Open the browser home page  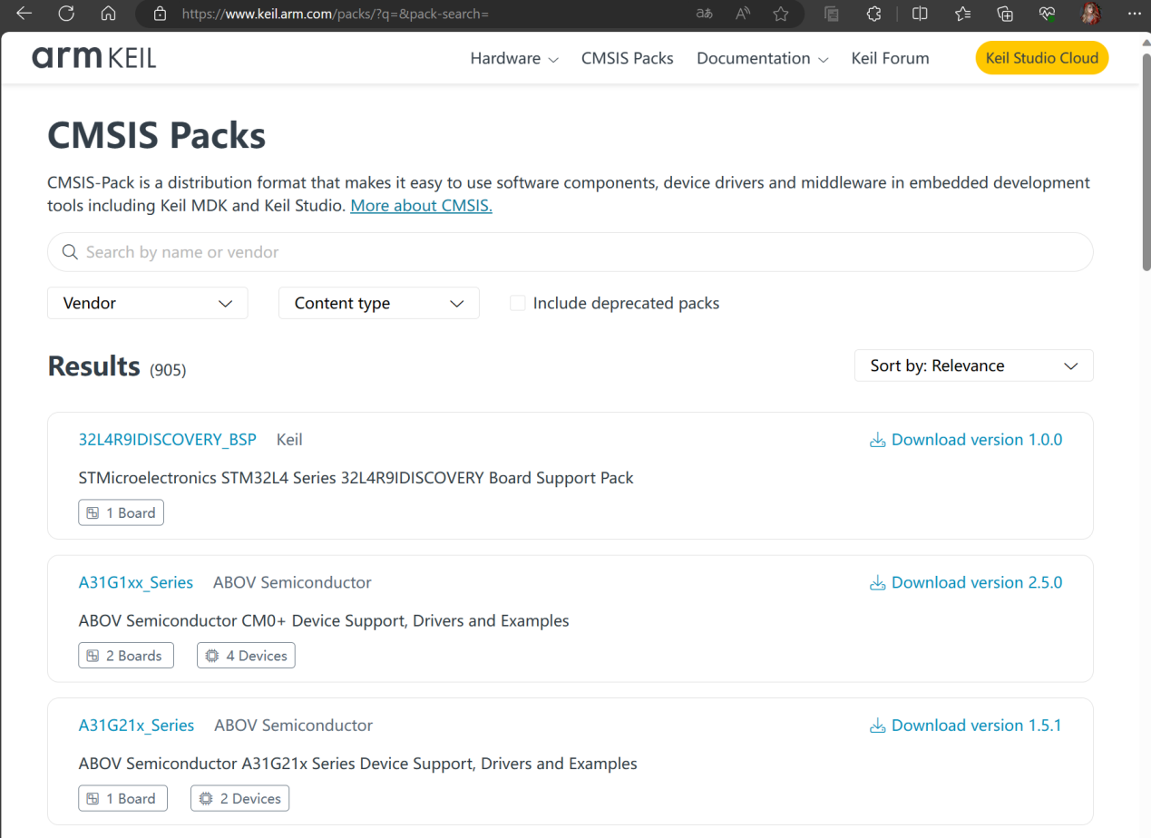coord(108,14)
